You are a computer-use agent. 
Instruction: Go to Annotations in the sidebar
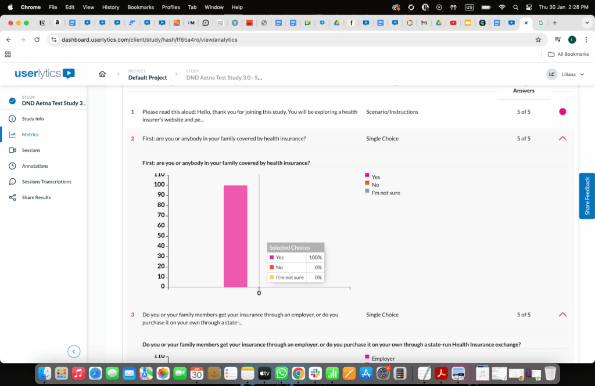click(x=35, y=166)
